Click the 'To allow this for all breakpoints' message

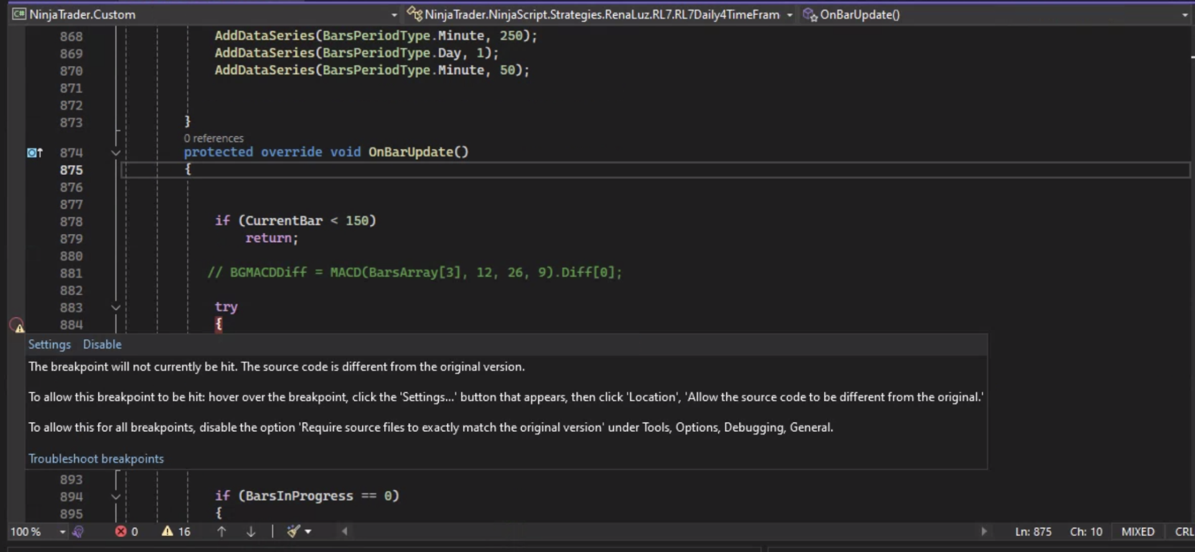(x=431, y=428)
